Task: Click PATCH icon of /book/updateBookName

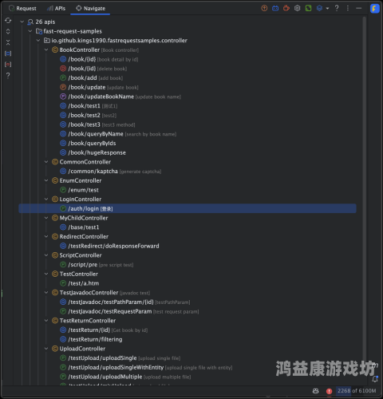Action: click(63, 97)
